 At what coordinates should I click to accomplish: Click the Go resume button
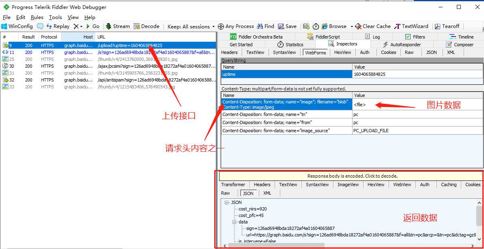pos(92,26)
